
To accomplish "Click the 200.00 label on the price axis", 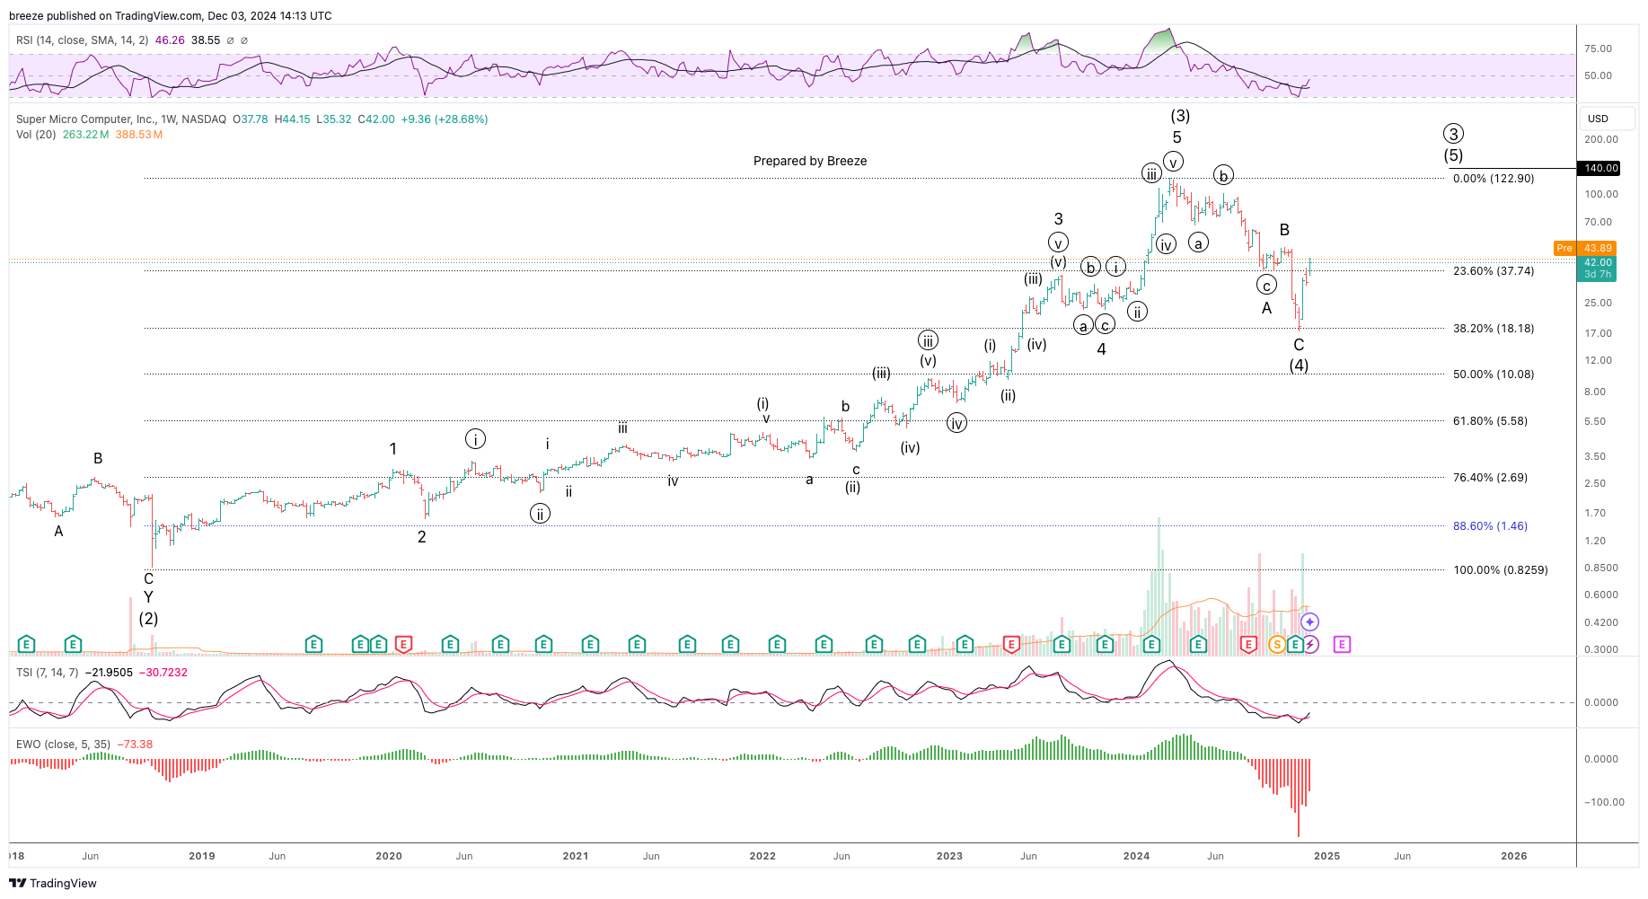I will (1601, 139).
